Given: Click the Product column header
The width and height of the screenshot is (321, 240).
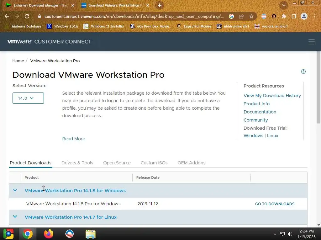Looking at the screenshot, I should [32, 177].
